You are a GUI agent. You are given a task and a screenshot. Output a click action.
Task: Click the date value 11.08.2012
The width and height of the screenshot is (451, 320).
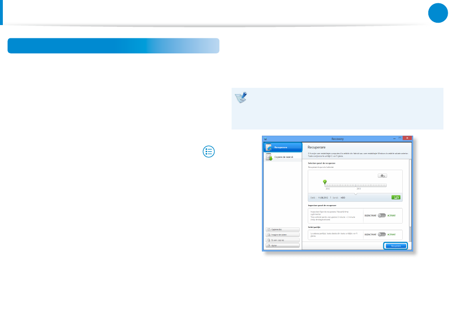click(323, 198)
